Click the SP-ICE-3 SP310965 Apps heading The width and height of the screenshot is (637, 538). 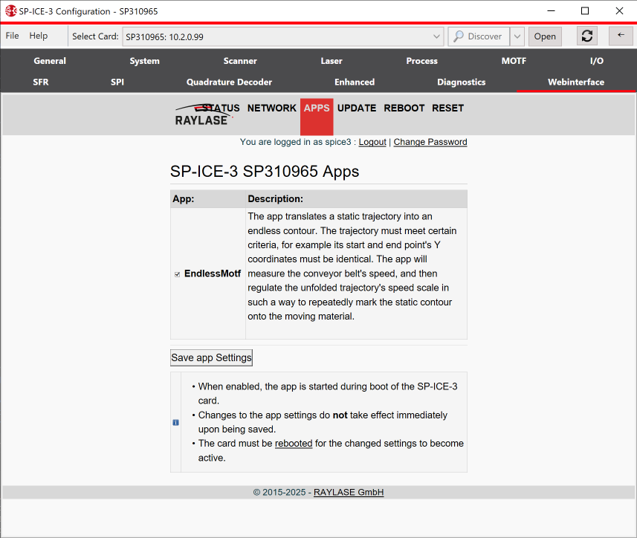tap(265, 172)
